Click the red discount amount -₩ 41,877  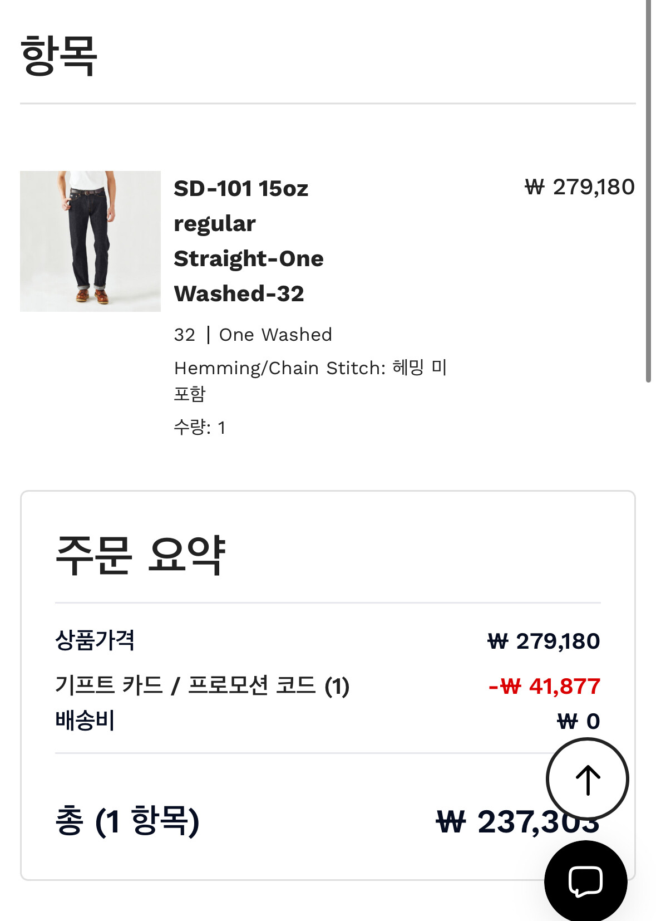click(544, 687)
